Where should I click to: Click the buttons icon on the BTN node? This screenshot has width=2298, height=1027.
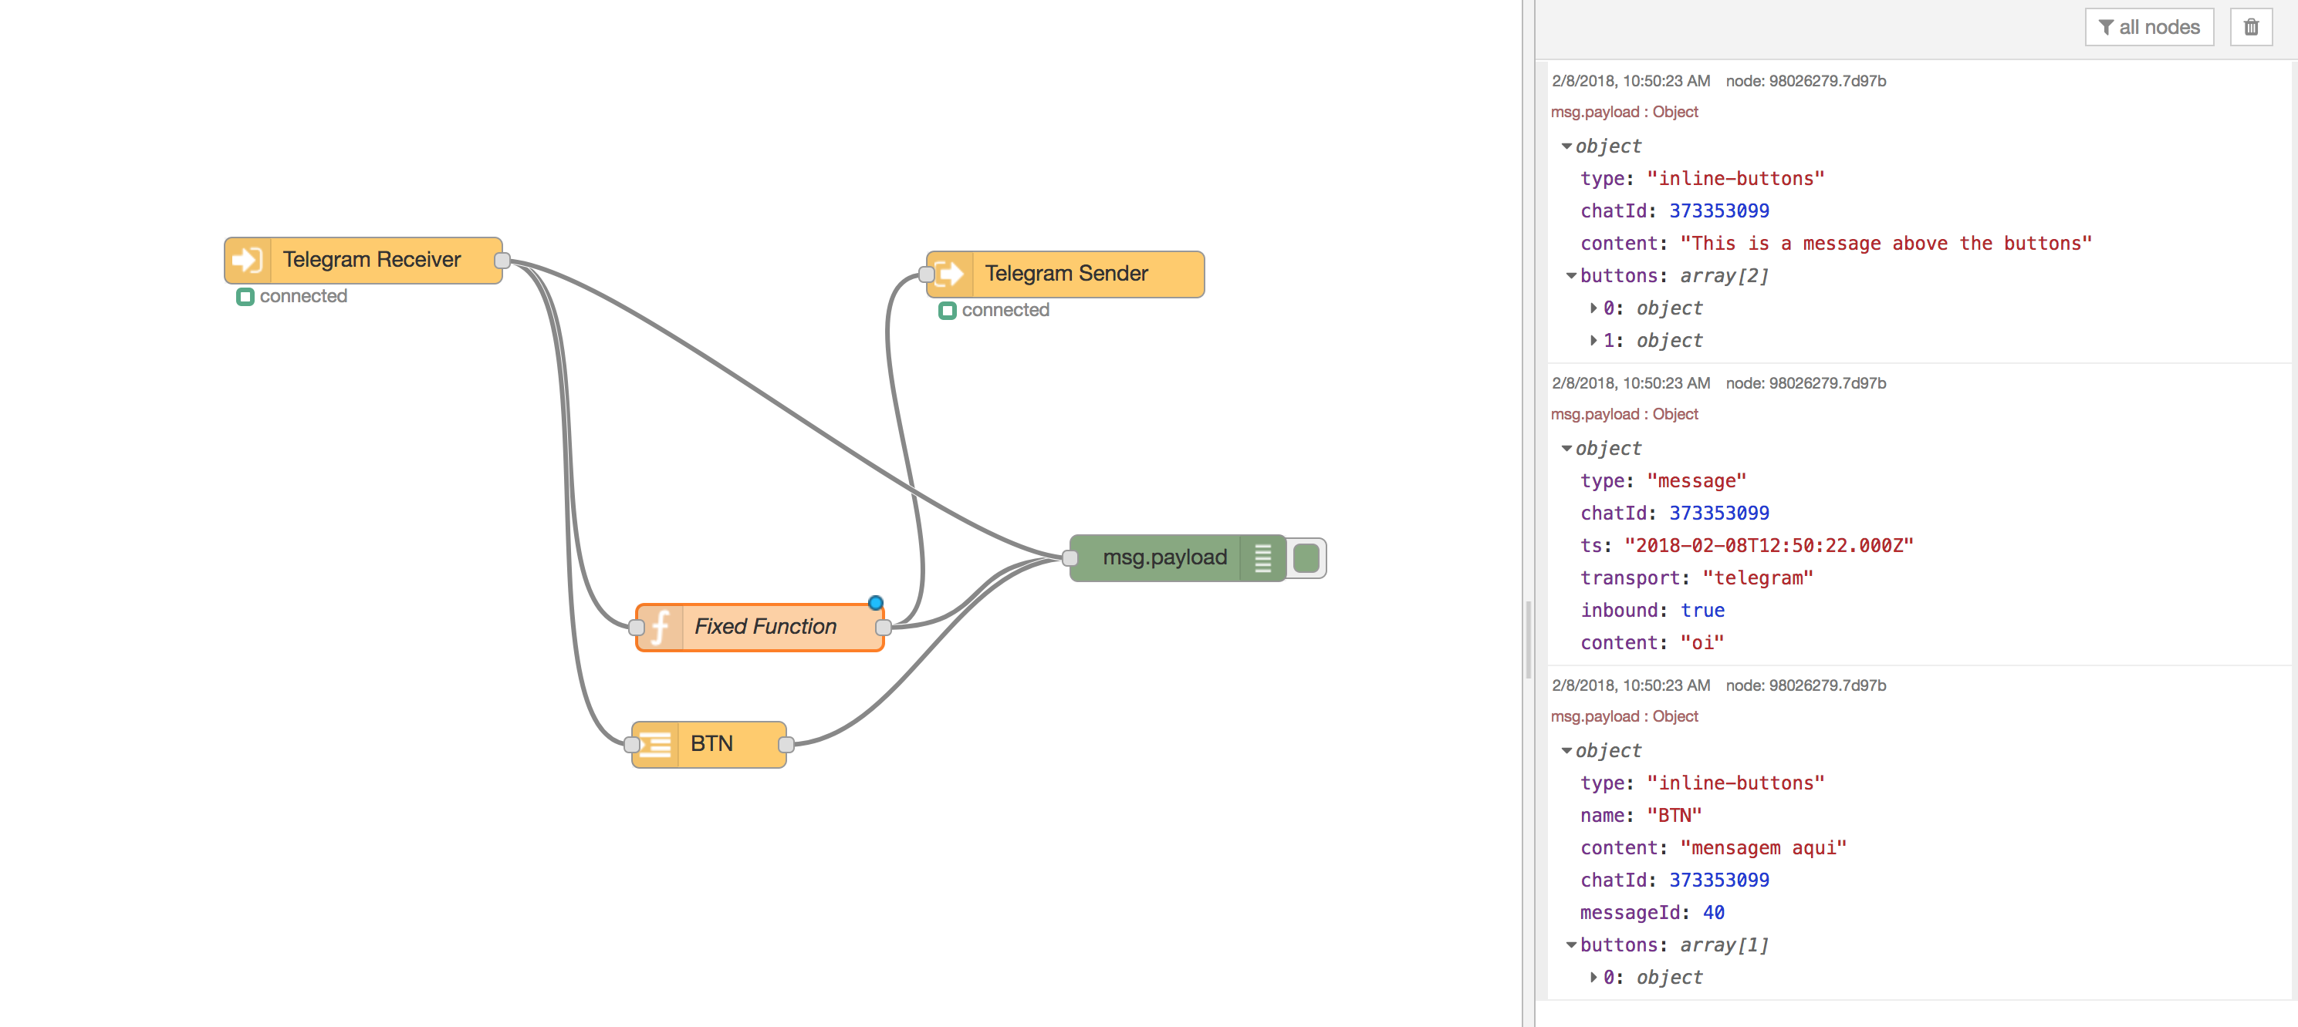656,742
